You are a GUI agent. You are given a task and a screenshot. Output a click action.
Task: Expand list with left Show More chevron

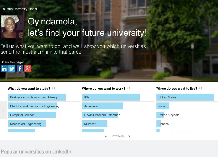(106, 136)
